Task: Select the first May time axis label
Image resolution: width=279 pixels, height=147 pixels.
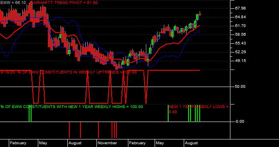Action: pos(43,143)
